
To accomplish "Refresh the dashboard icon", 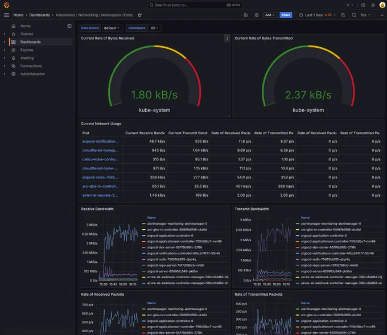I will click(x=354, y=15).
